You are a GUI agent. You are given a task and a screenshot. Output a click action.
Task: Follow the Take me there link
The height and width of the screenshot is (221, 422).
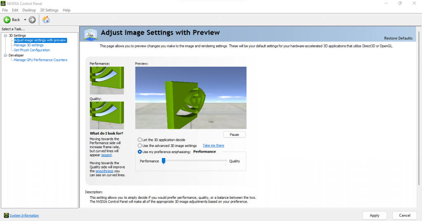click(213, 145)
